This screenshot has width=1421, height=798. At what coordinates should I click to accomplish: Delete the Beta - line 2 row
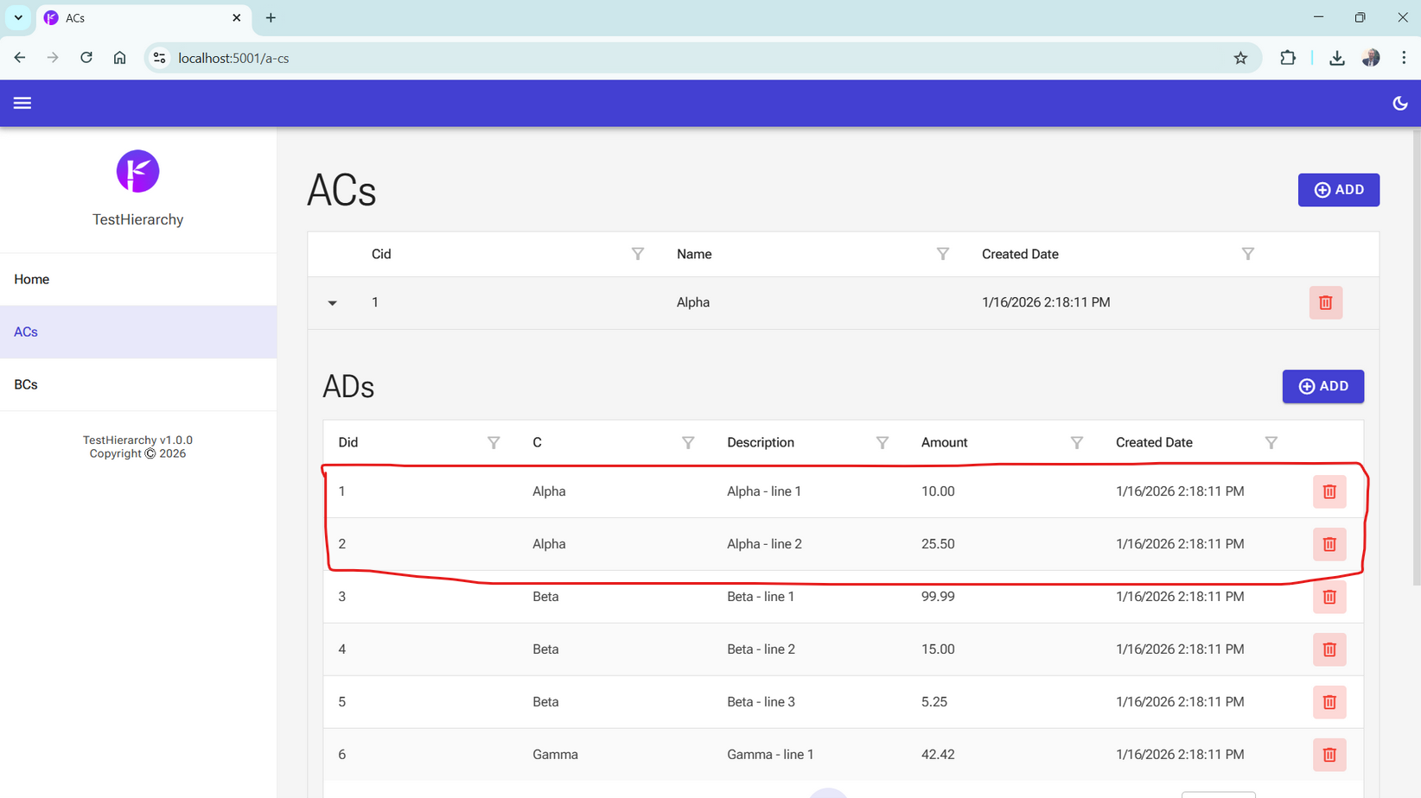tap(1329, 649)
